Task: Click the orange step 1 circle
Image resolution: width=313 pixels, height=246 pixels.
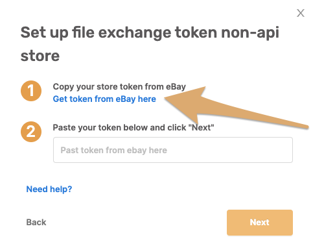Action: coord(31,91)
